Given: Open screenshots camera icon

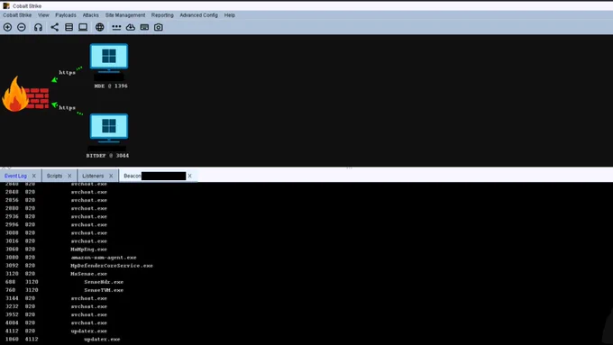Looking at the screenshot, I should [159, 27].
